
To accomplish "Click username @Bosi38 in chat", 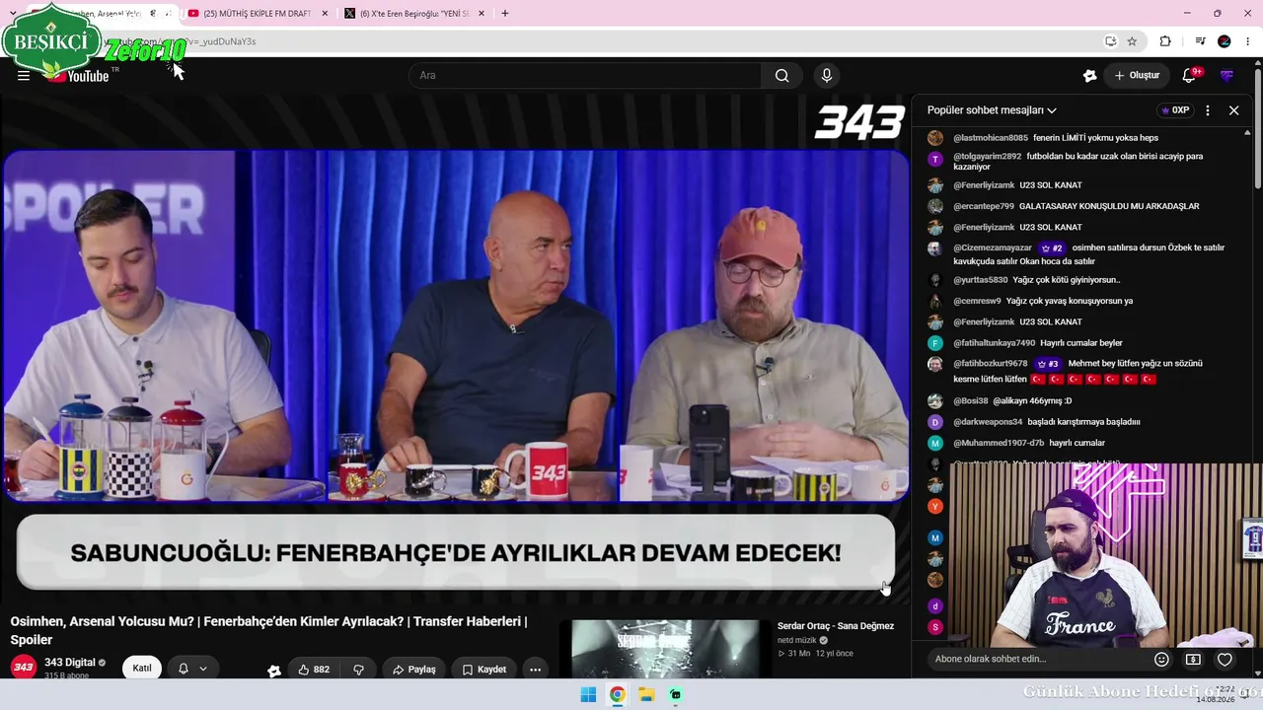I will [970, 401].
